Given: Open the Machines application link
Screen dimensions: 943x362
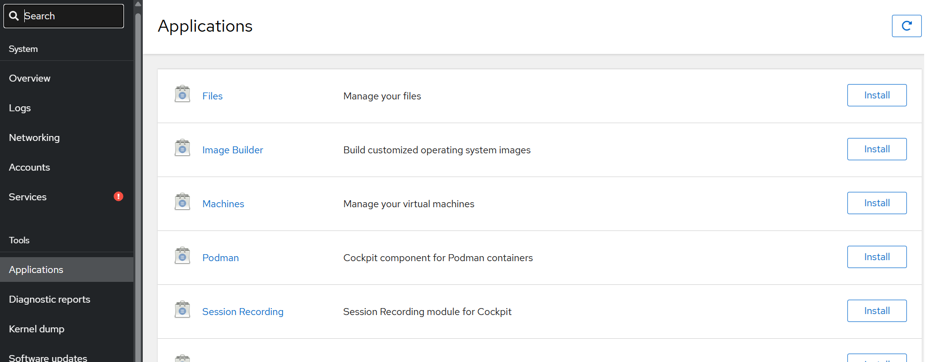Looking at the screenshot, I should click(x=223, y=204).
